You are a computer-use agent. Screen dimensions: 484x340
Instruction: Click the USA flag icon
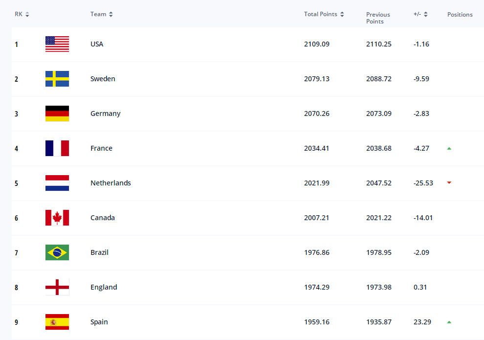[57, 44]
